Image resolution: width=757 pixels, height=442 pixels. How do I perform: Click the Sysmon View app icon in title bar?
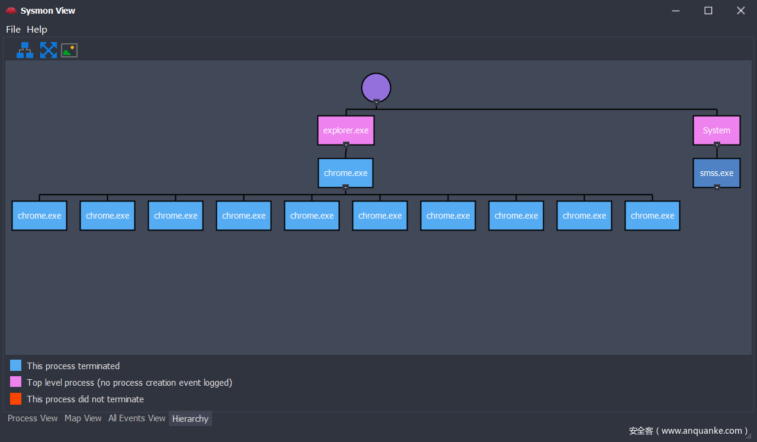coord(11,11)
